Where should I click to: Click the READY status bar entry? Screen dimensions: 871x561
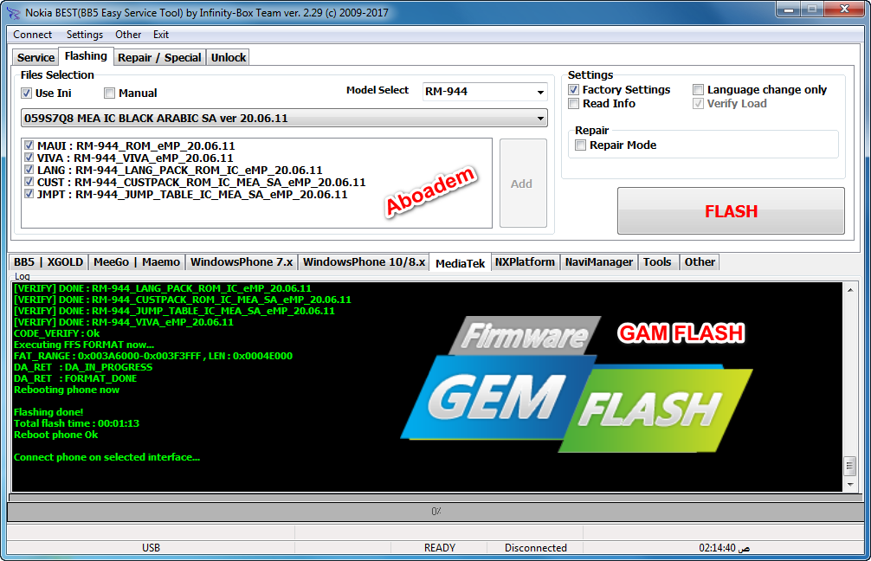439,548
